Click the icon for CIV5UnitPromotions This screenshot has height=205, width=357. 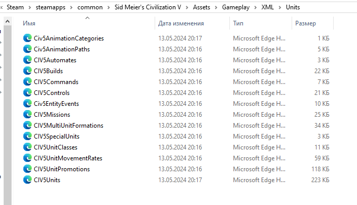pos(28,169)
